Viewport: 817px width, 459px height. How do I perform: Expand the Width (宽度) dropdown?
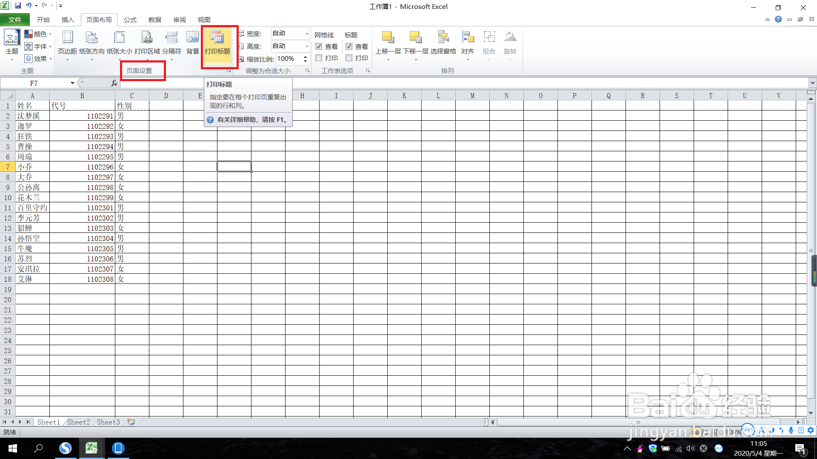[x=306, y=34]
